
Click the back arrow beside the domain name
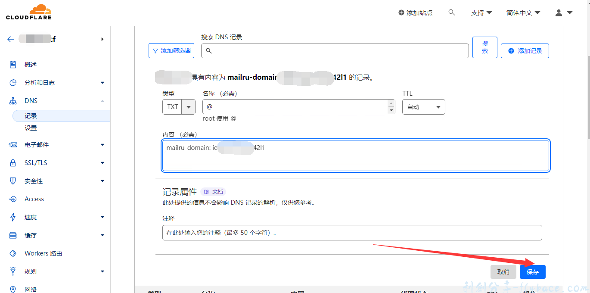[10, 39]
